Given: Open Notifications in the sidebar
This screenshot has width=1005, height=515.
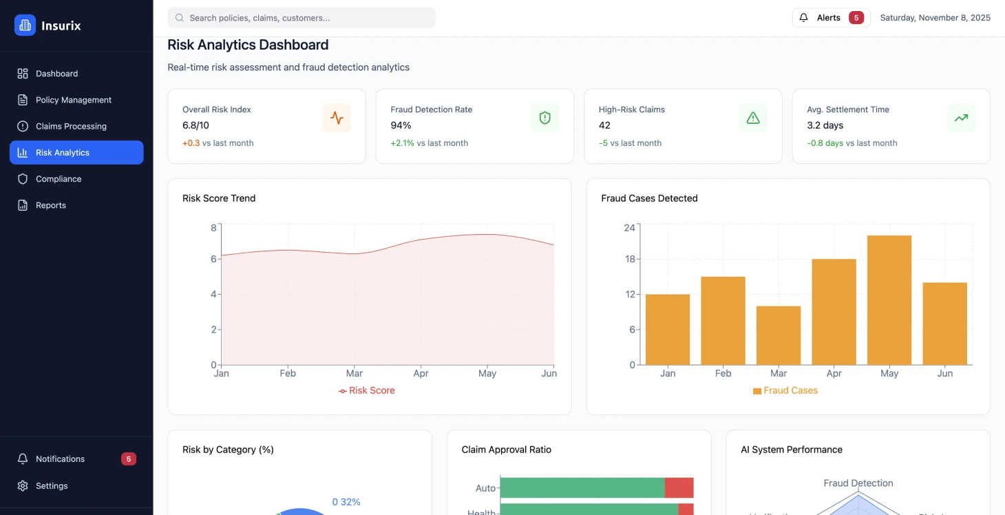Looking at the screenshot, I should pos(61,459).
